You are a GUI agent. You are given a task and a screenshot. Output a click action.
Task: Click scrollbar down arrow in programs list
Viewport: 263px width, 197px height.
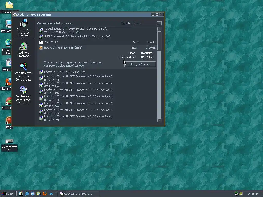(159, 120)
